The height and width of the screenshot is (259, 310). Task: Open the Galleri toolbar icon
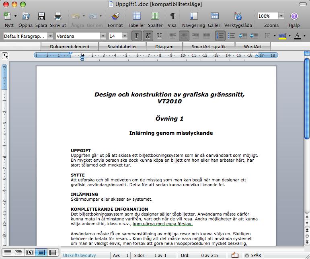click(x=215, y=16)
